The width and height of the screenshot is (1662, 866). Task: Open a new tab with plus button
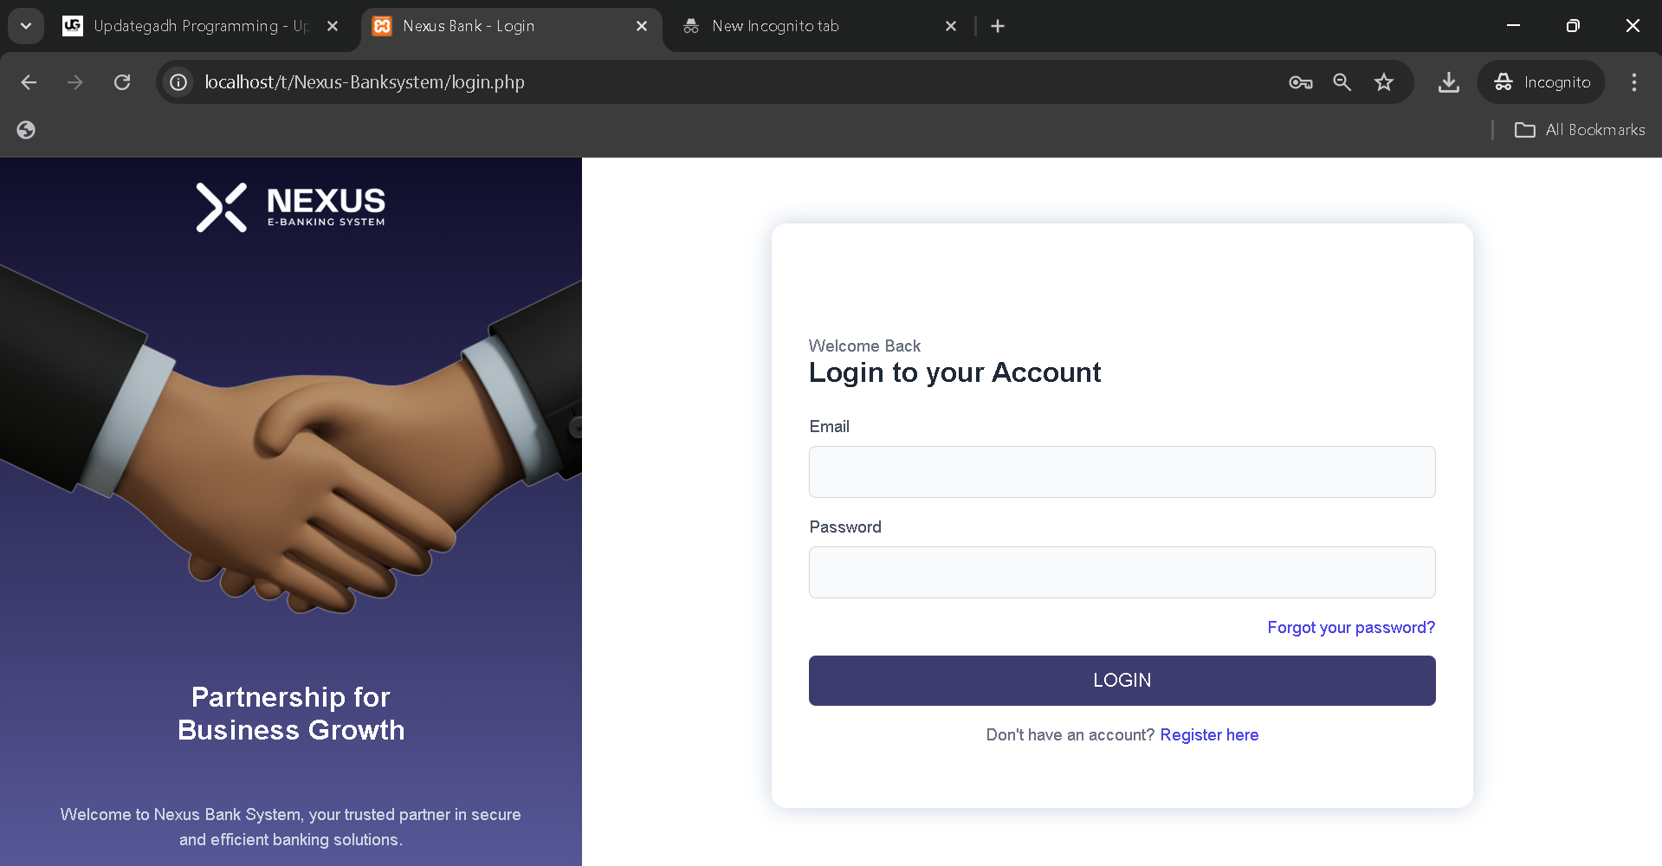(x=998, y=26)
